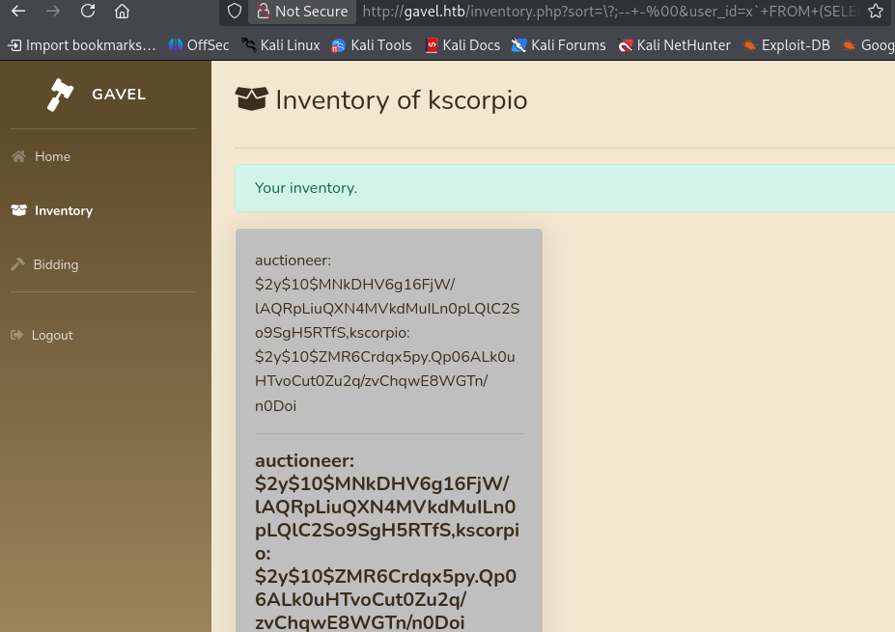Viewport: 895px width, 632px height.
Task: Open the OffSec bookmark
Action: 198,45
